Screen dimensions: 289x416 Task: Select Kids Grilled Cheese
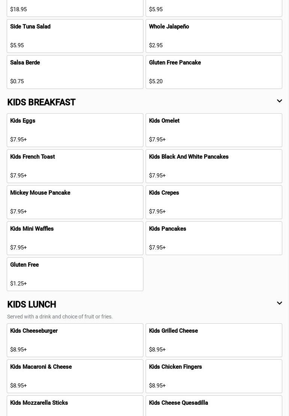click(x=214, y=340)
